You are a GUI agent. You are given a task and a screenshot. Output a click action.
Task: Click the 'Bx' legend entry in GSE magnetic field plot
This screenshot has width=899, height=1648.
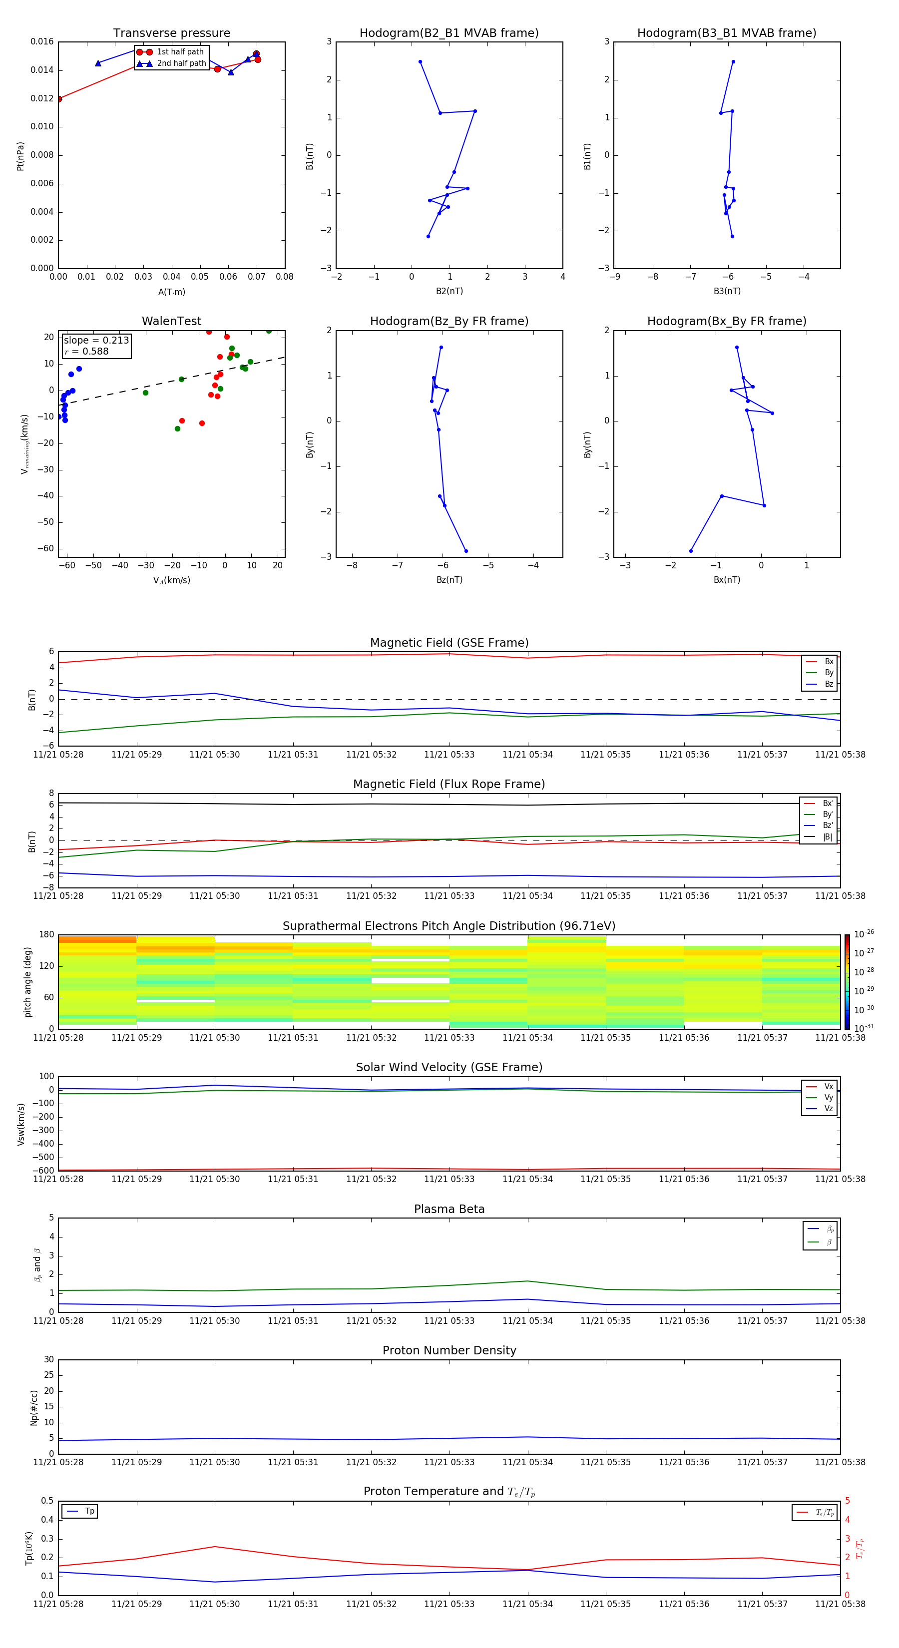(x=820, y=662)
